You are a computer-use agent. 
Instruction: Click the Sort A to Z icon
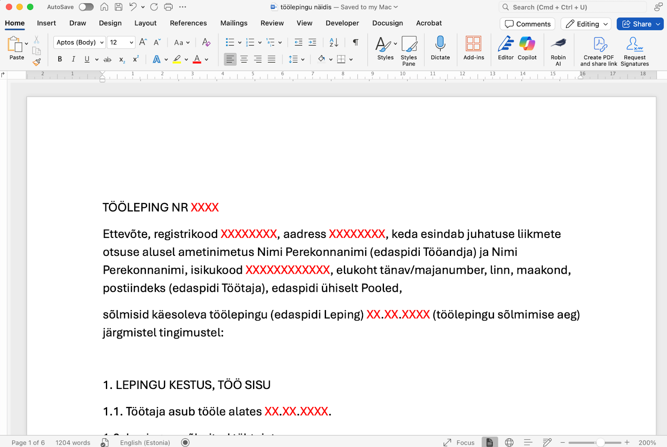[x=334, y=42]
